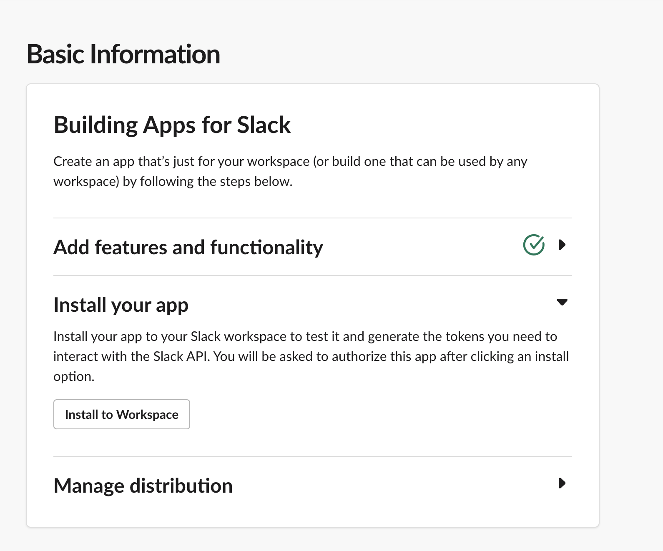Click 'workspace) by following the steps below' line
Screen dimensions: 663x551
coord(173,182)
